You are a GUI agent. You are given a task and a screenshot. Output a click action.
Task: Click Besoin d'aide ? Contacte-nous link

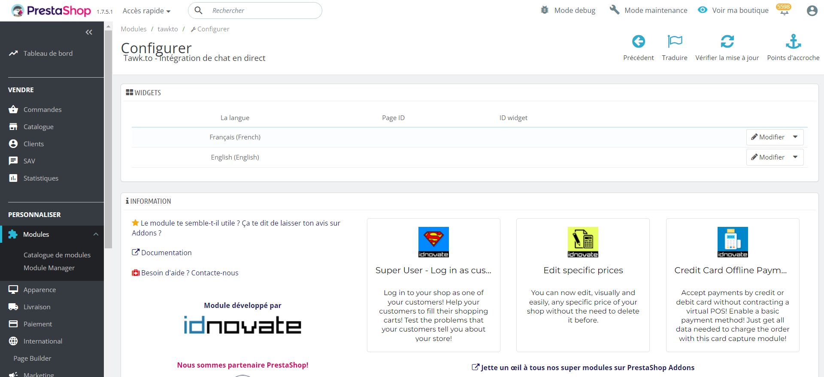tap(185, 273)
